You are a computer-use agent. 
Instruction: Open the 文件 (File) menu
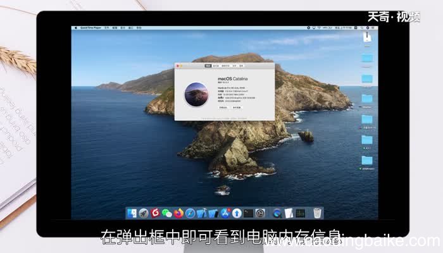coord(106,28)
